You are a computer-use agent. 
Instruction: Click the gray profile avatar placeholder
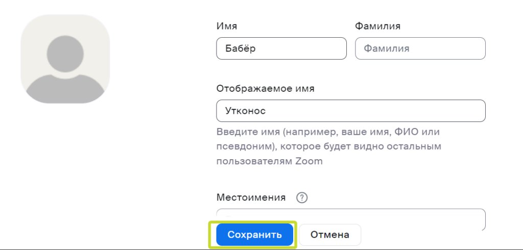[65, 59]
